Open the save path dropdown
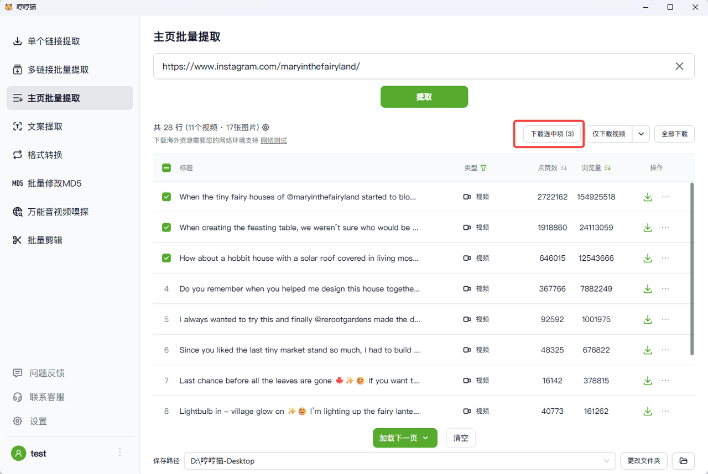 [607, 461]
